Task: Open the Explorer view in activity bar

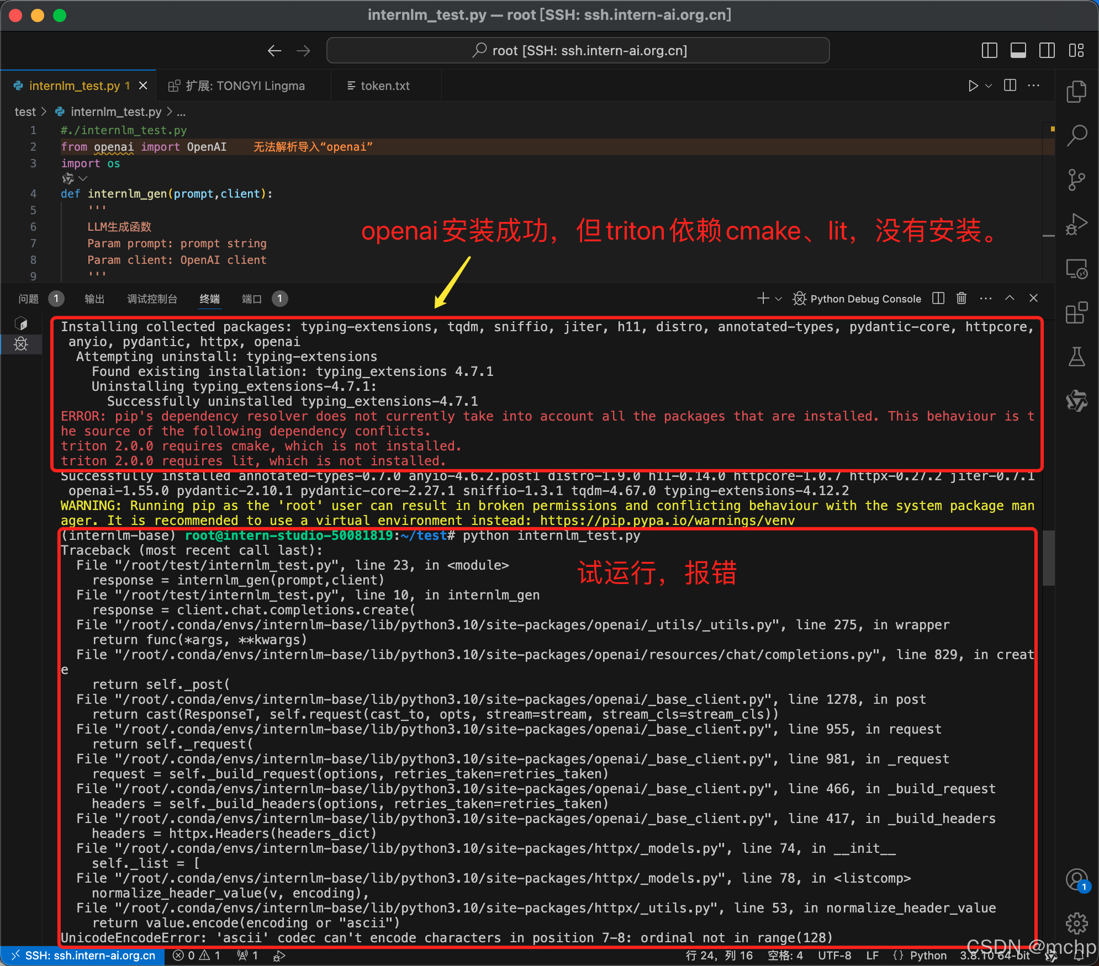Action: pyautogui.click(x=1076, y=92)
